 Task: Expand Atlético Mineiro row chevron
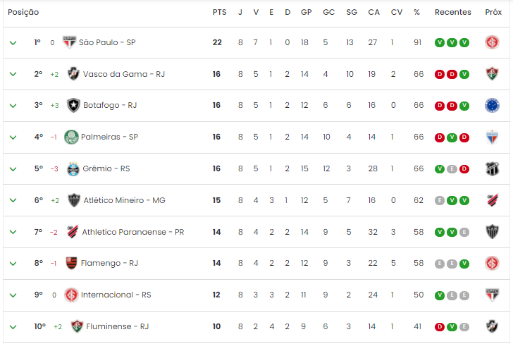[13, 200]
